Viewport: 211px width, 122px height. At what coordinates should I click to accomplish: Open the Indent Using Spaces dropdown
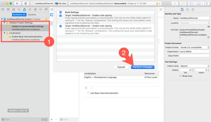pyautogui.click(x=194, y=66)
